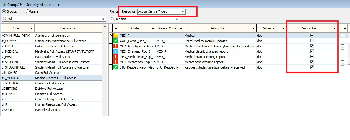This screenshot has width=350, height=140.
Task: Click the red alert icon for MED_MedicalPlan_Exp row
Action: (x=115, y=57)
